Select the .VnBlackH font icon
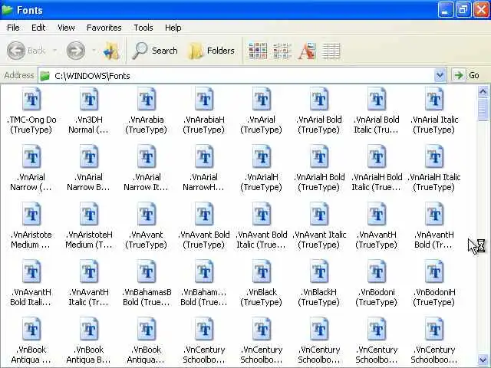Image resolution: width=491 pixels, height=368 pixels. [x=319, y=271]
